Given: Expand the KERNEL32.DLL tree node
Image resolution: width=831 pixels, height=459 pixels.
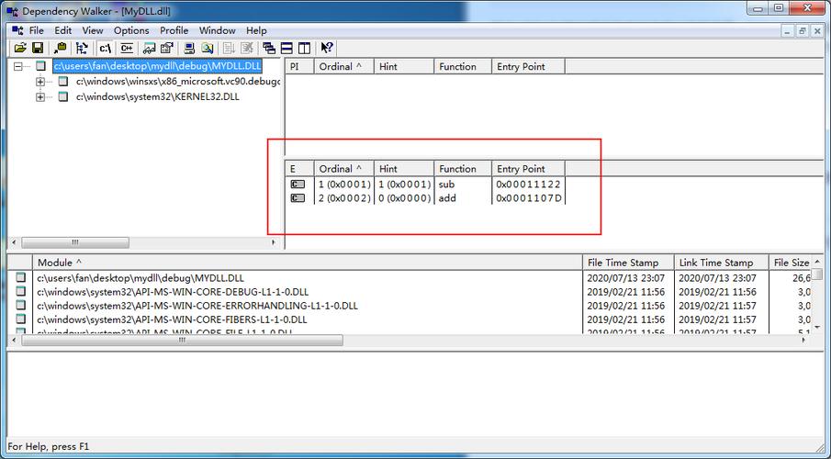Looking at the screenshot, I should pyautogui.click(x=40, y=97).
